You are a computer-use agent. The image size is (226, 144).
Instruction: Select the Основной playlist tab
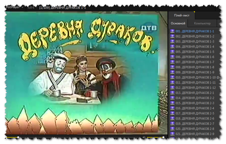pyautogui.click(x=178, y=23)
